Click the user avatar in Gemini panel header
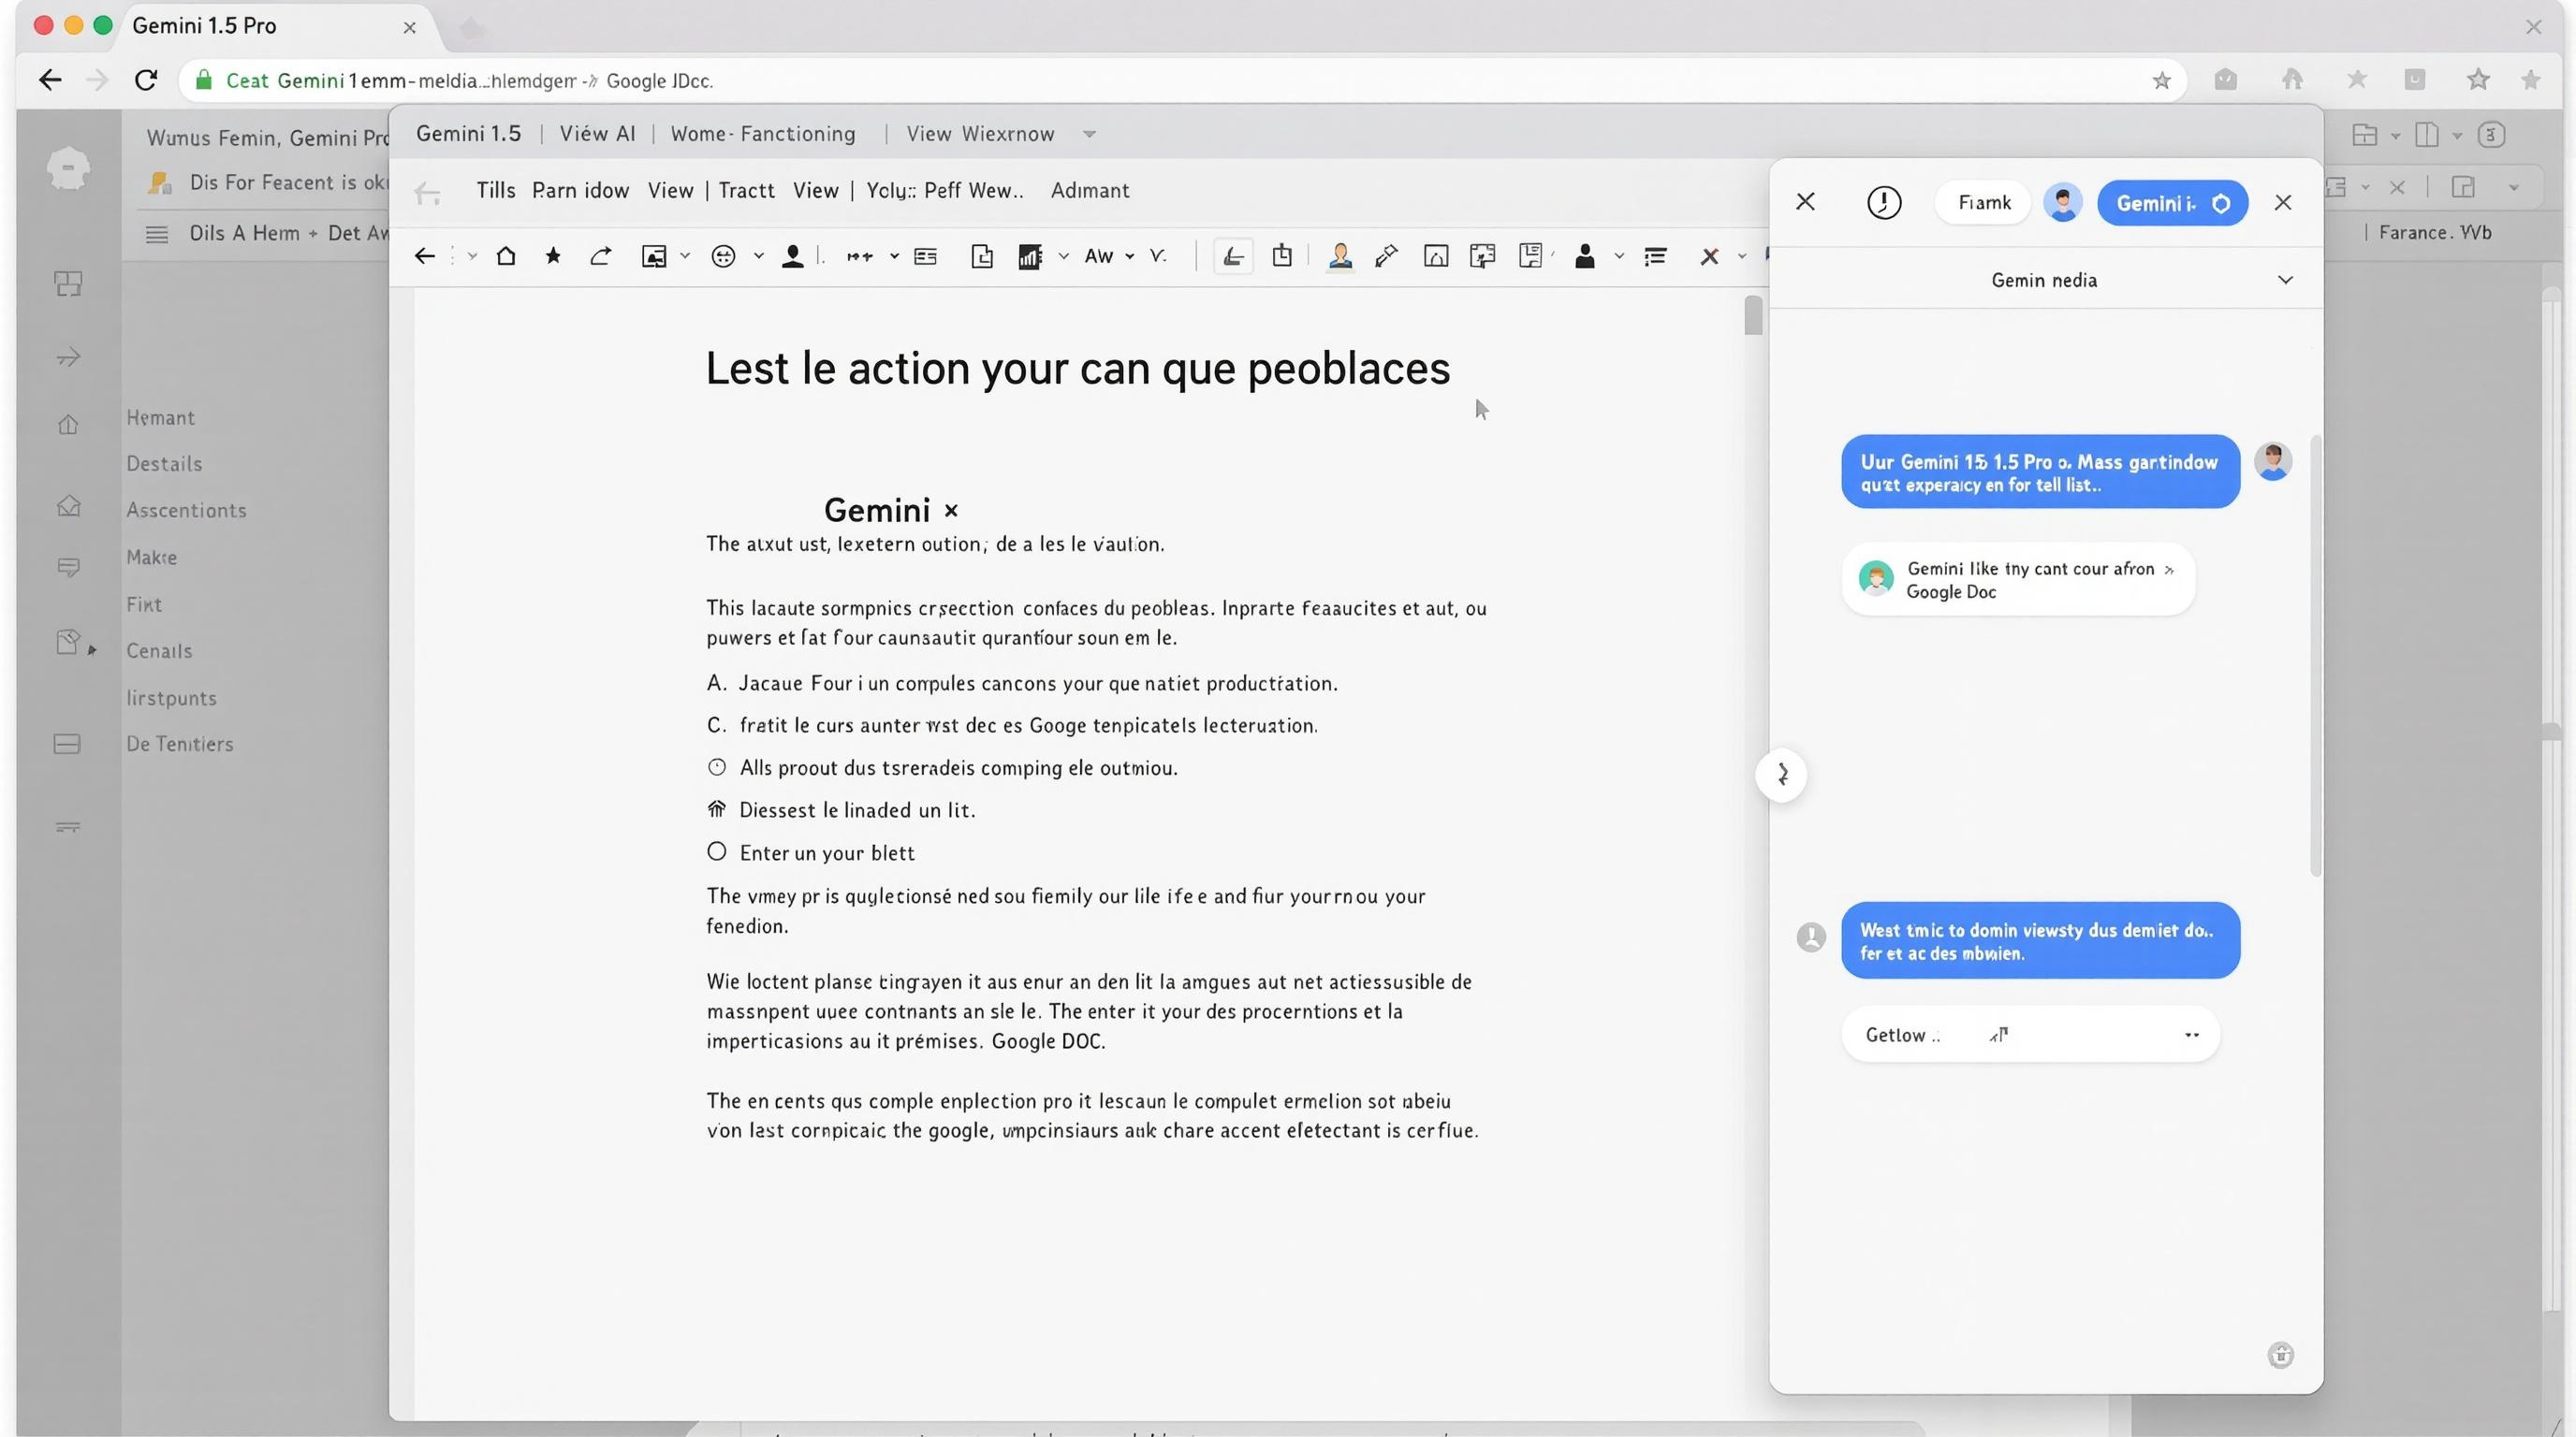Screen dimensions: 2576x1437 (x=2063, y=203)
